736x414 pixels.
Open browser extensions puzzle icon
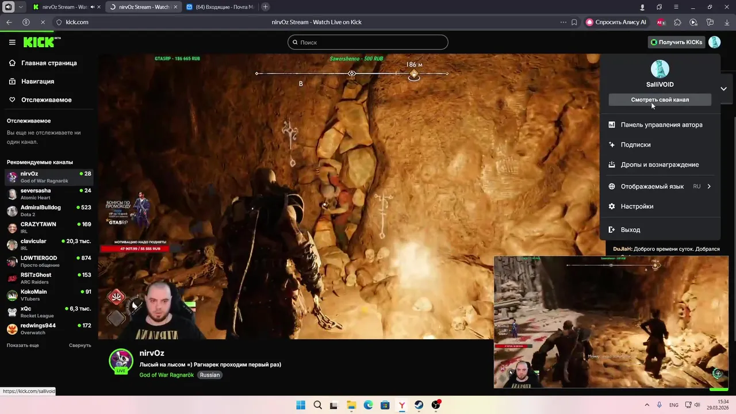(677, 22)
